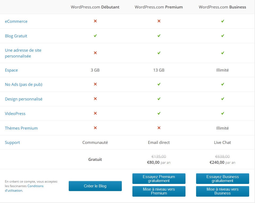The height and width of the screenshot is (203, 255).
Task: Open the Blog Gratuit feature link
Action: coord(16,36)
